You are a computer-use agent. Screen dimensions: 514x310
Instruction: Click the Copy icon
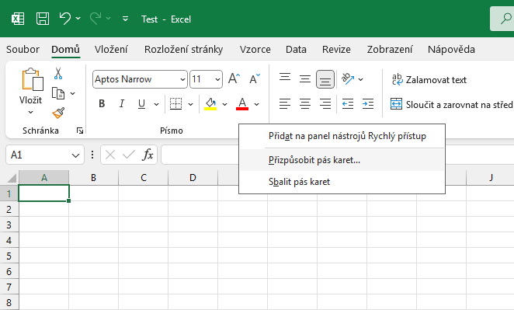click(x=58, y=93)
